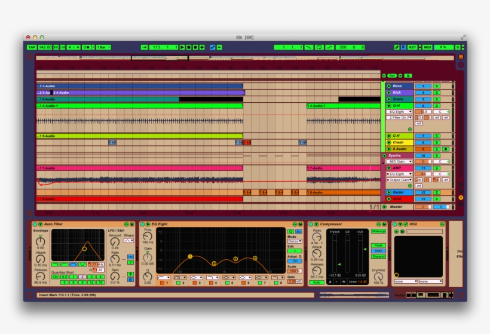Click the previous locator arrow
Viewport: 490px width, 334px height.
[x=384, y=76]
